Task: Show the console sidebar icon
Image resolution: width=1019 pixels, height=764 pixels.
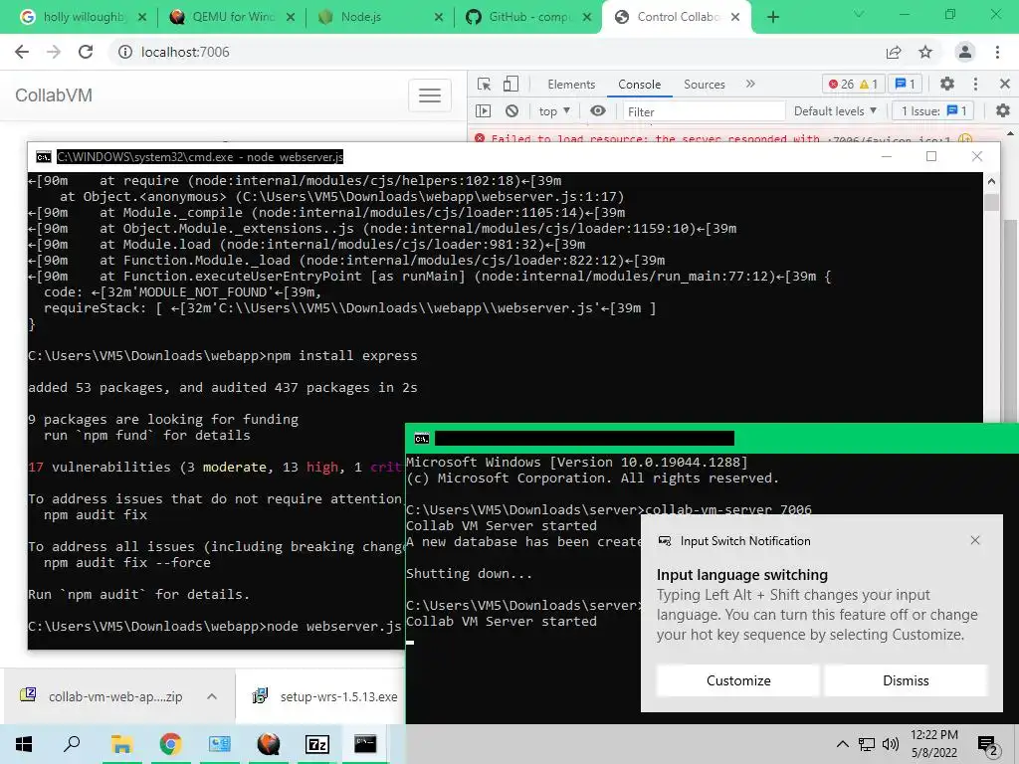Action: [483, 111]
